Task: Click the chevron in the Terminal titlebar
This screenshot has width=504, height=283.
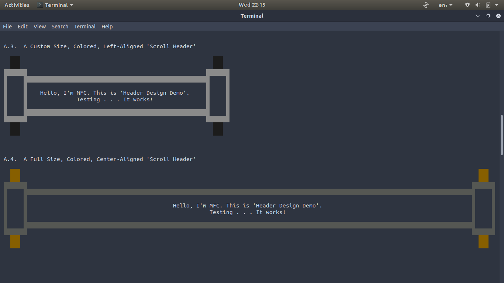Action: pos(478,16)
